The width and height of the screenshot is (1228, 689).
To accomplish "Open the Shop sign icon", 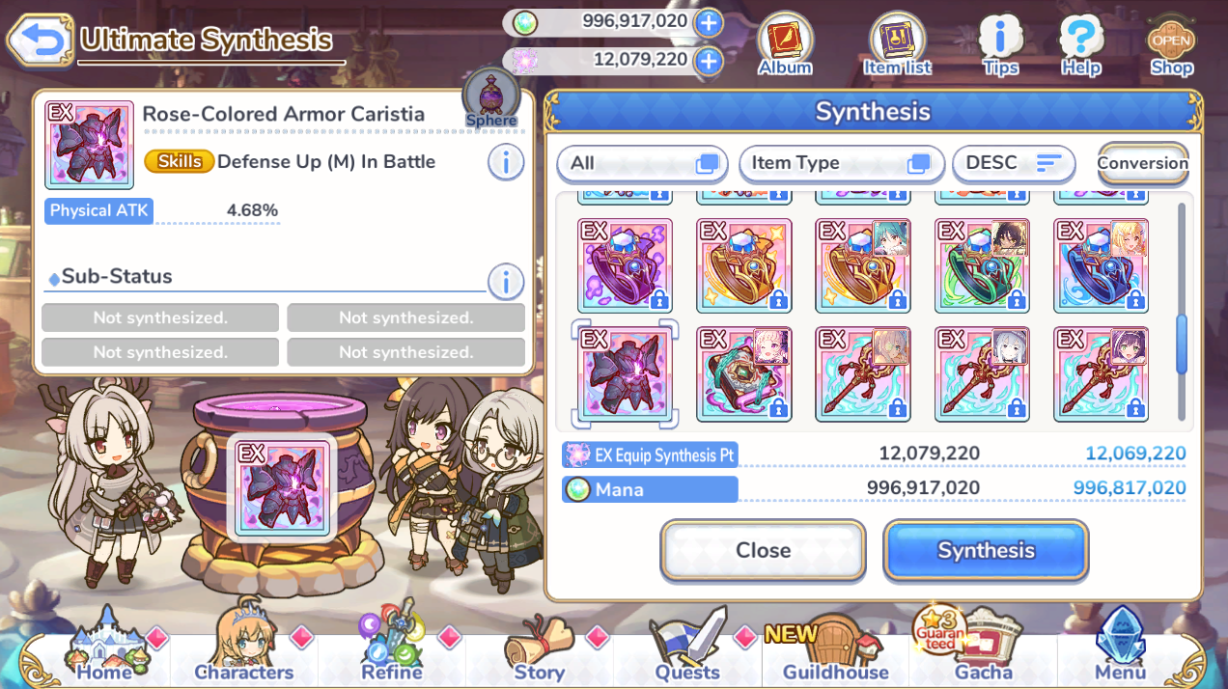I will [1171, 44].
